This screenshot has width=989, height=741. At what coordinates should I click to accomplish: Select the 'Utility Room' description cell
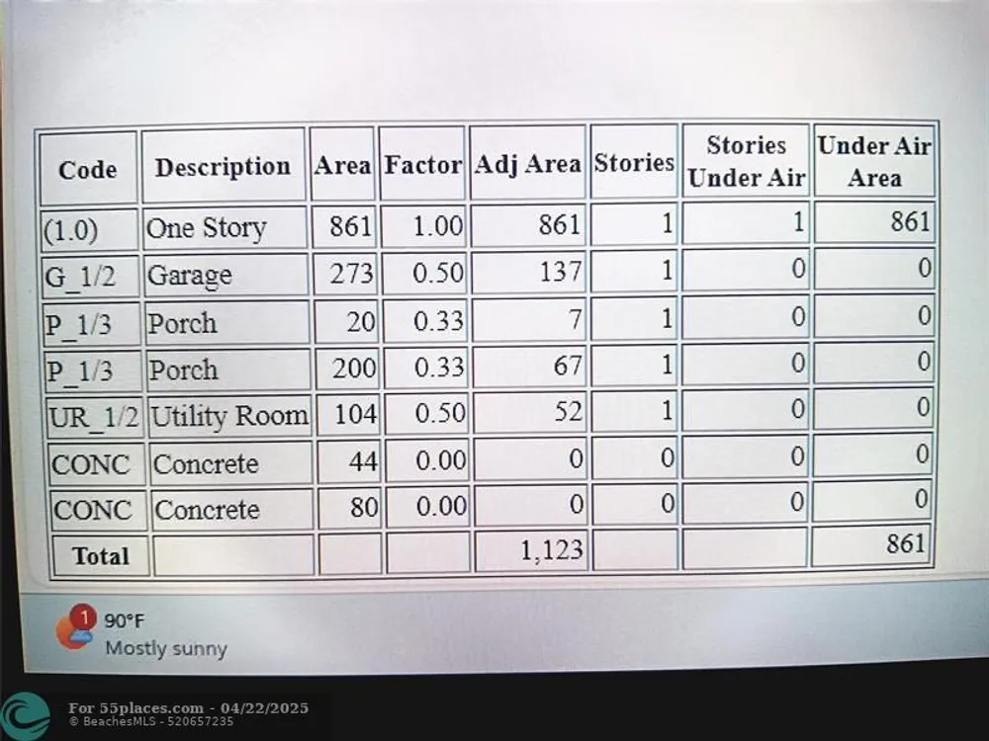click(x=230, y=415)
